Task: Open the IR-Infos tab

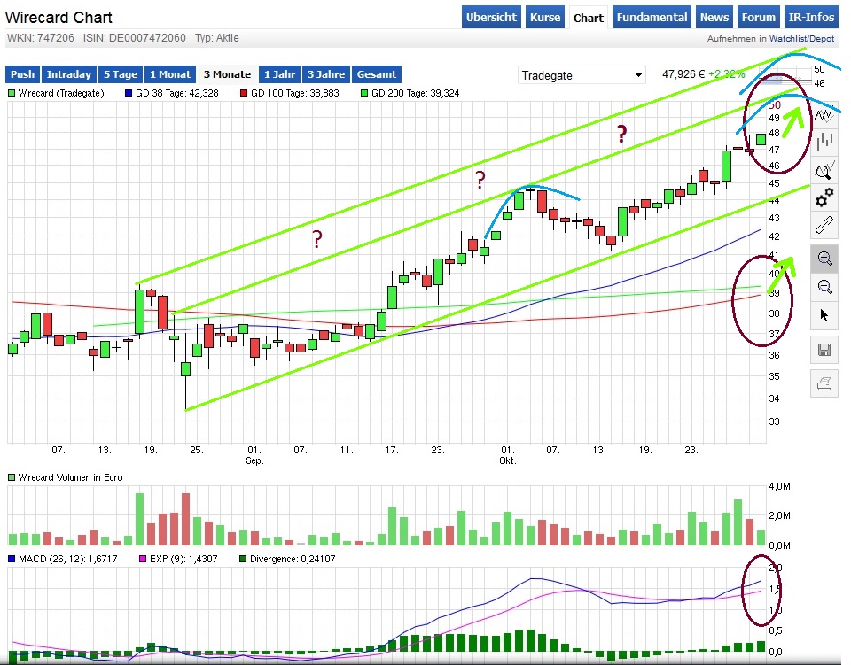Action: 811,18
